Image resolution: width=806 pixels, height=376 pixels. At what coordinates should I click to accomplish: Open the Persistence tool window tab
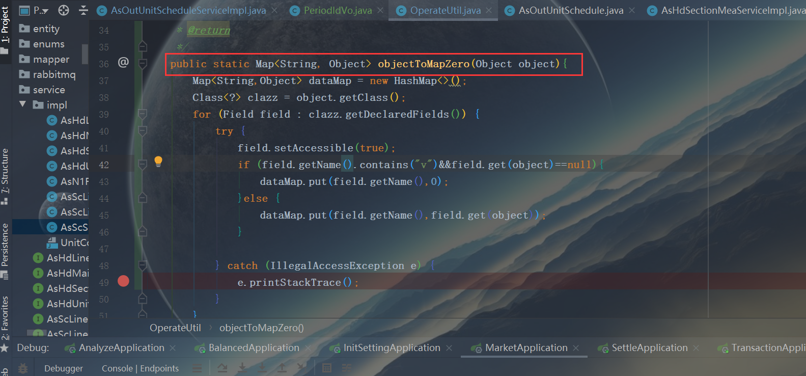point(5,251)
